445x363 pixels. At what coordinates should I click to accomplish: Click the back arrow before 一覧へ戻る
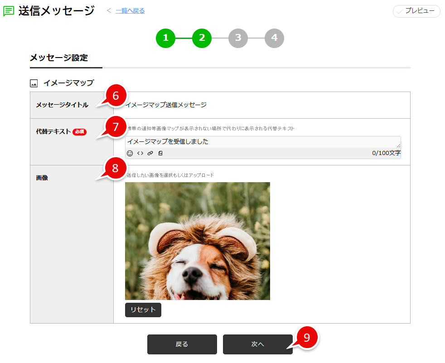point(109,10)
